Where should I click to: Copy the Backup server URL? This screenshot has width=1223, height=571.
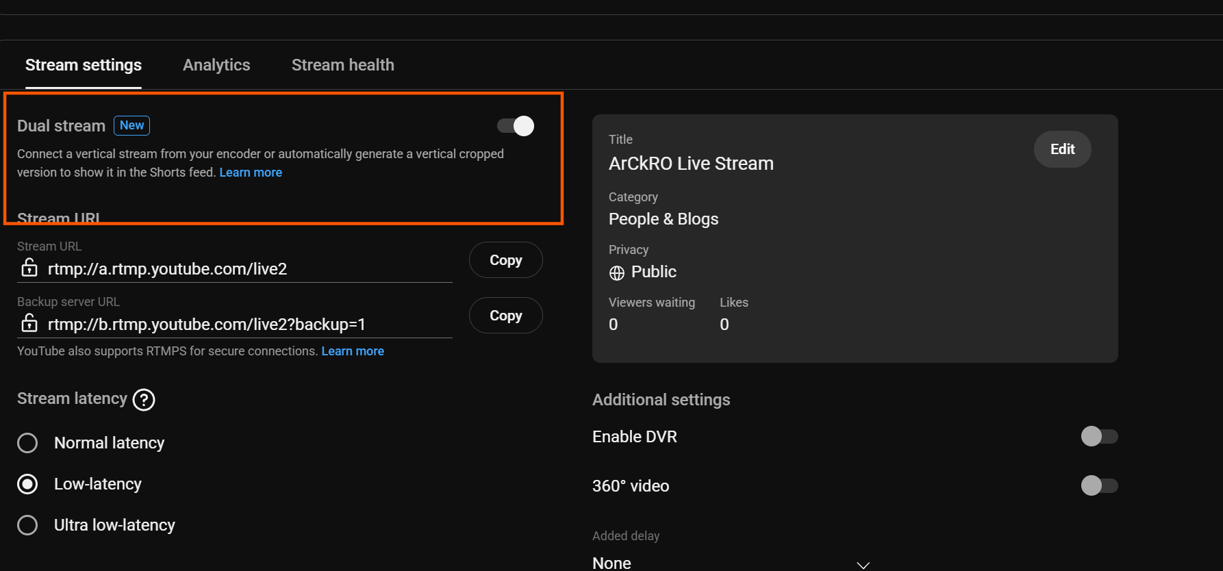tap(506, 316)
